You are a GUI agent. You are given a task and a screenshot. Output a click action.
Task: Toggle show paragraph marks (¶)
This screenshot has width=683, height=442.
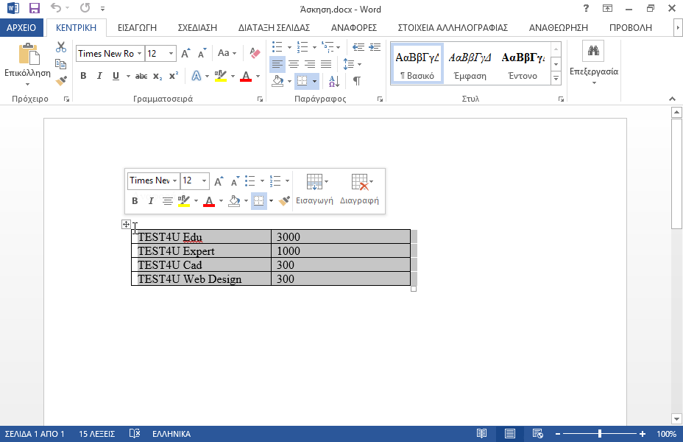click(x=357, y=80)
